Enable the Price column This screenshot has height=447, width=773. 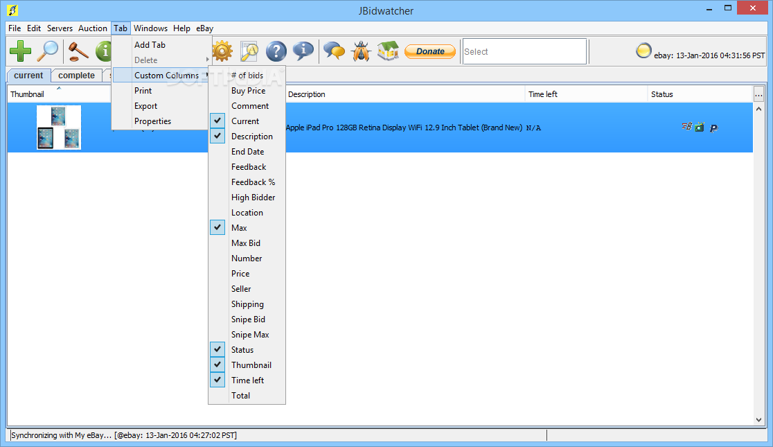point(247,273)
